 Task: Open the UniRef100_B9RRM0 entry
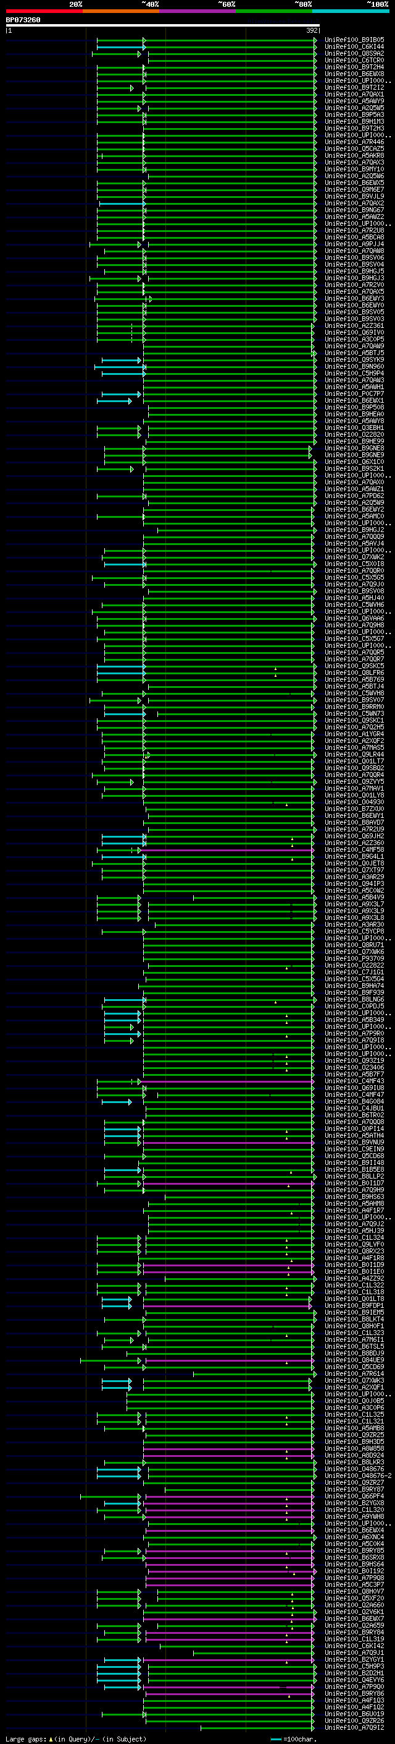354,707
